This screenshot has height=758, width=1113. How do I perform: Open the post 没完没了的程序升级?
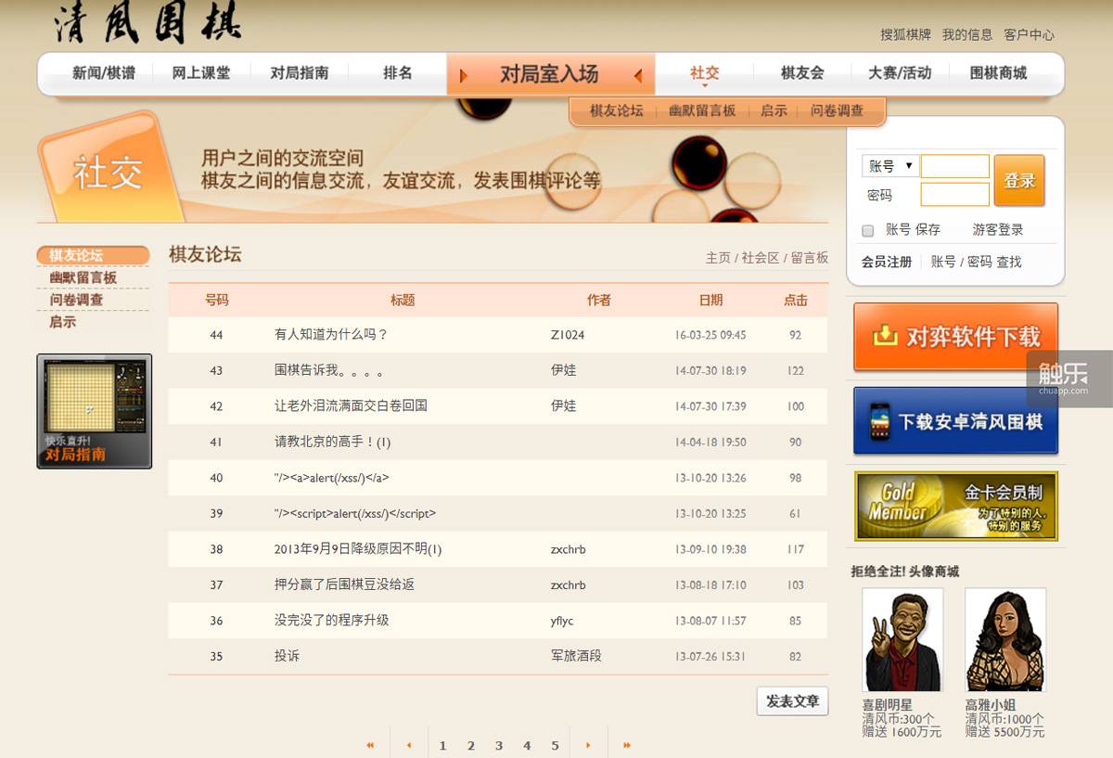coord(332,621)
